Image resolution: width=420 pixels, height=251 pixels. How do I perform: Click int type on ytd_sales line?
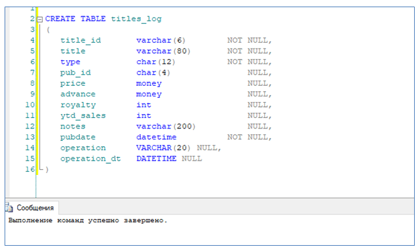coord(144,115)
